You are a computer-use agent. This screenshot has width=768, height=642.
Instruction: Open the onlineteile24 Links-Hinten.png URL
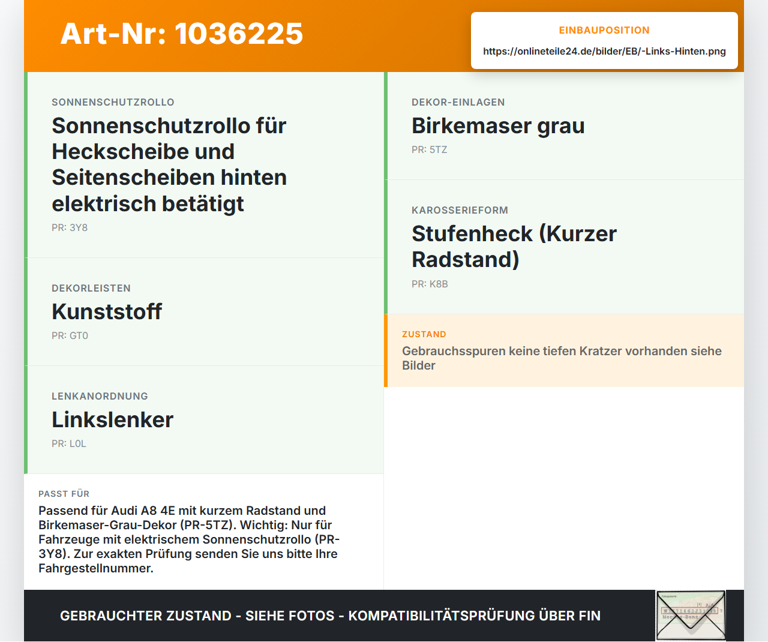tap(604, 51)
